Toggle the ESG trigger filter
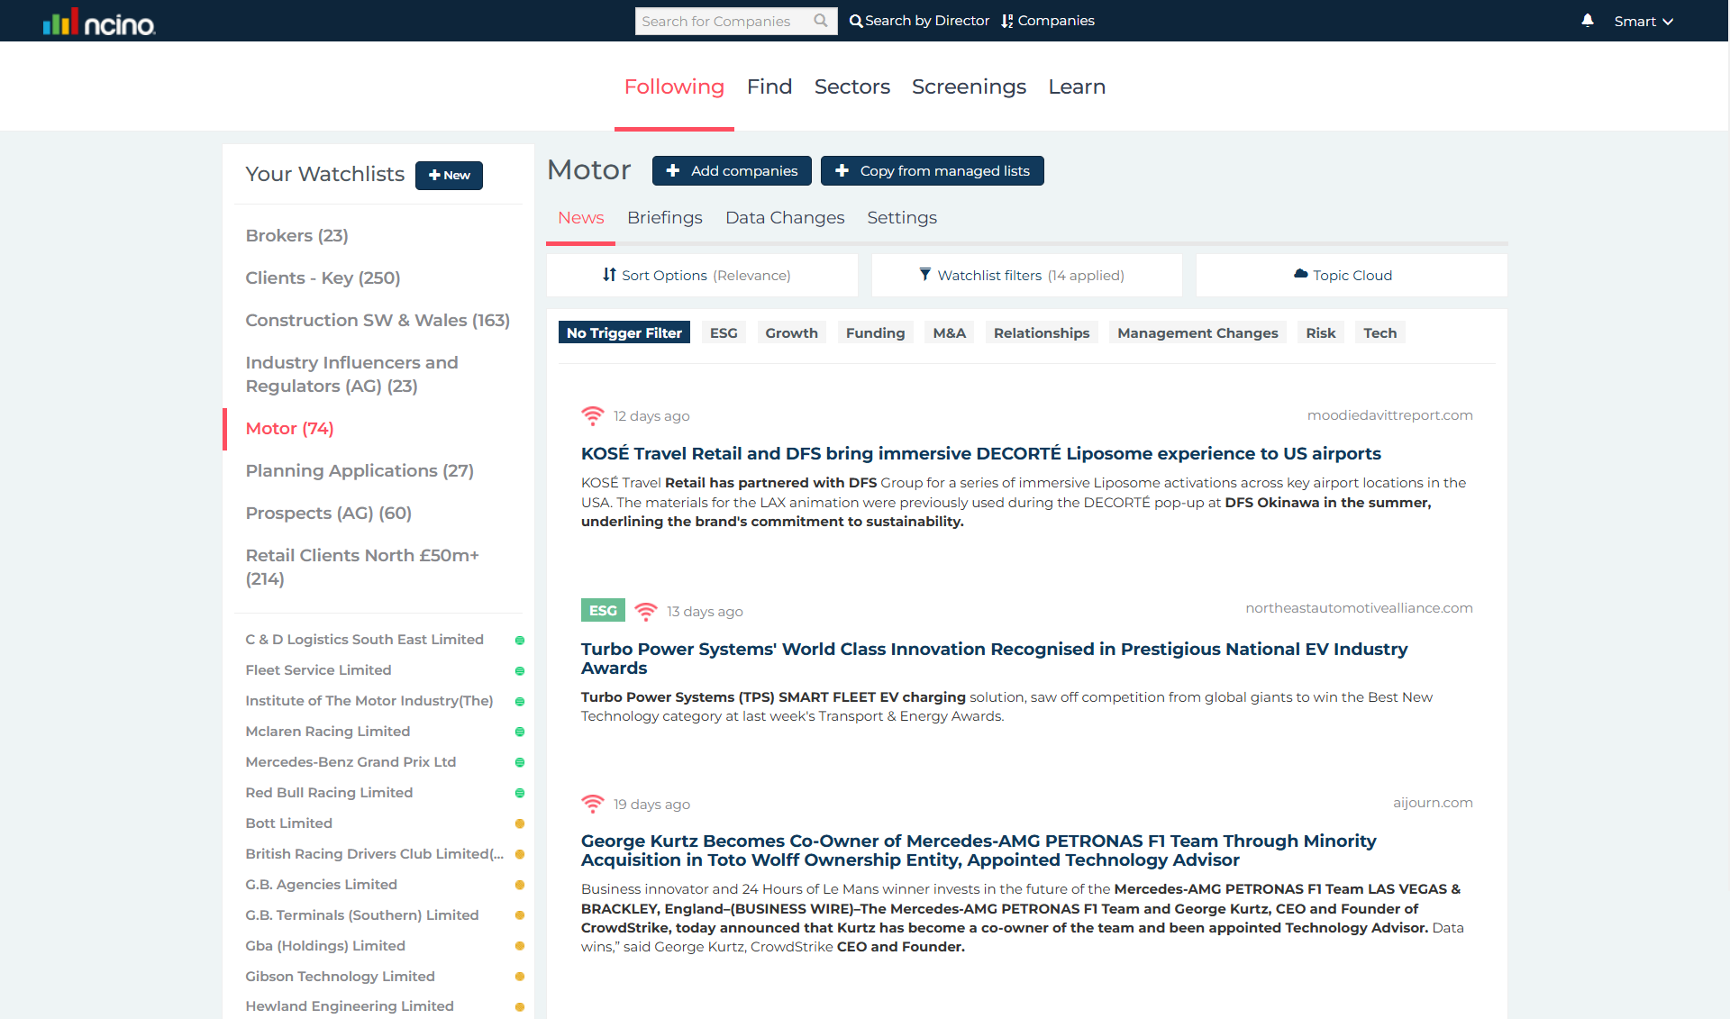 coord(723,332)
